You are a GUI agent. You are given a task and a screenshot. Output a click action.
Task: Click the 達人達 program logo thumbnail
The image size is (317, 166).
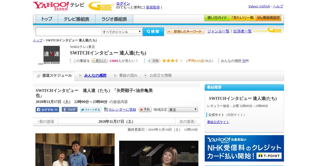coord(52,55)
